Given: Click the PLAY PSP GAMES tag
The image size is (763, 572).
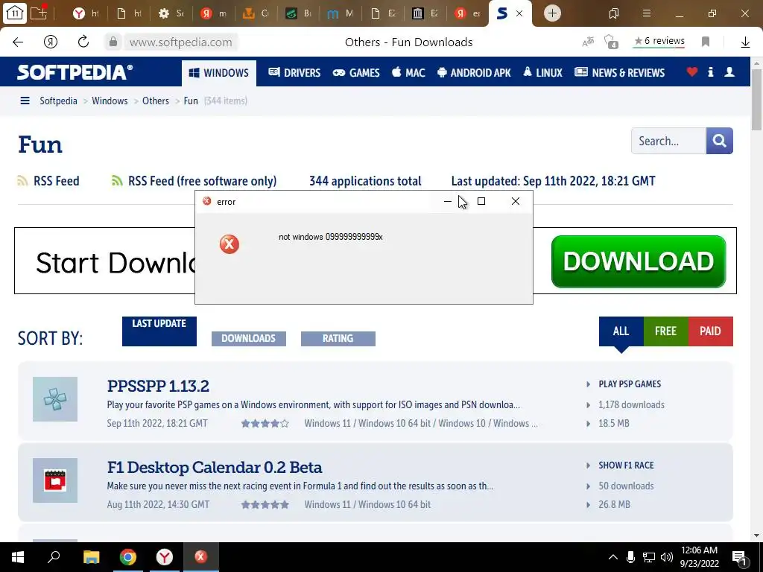Looking at the screenshot, I should [630, 384].
